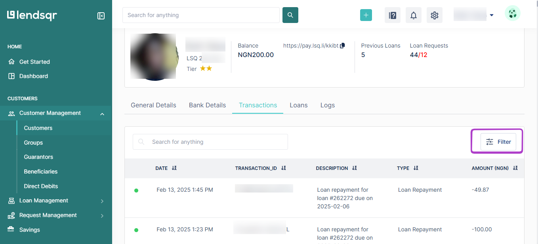538x244 pixels.
Task: Expand the Loan Management menu chevron
Action: click(x=102, y=201)
